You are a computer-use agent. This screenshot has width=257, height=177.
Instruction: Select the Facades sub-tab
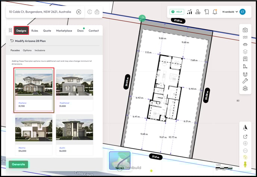click(x=15, y=51)
